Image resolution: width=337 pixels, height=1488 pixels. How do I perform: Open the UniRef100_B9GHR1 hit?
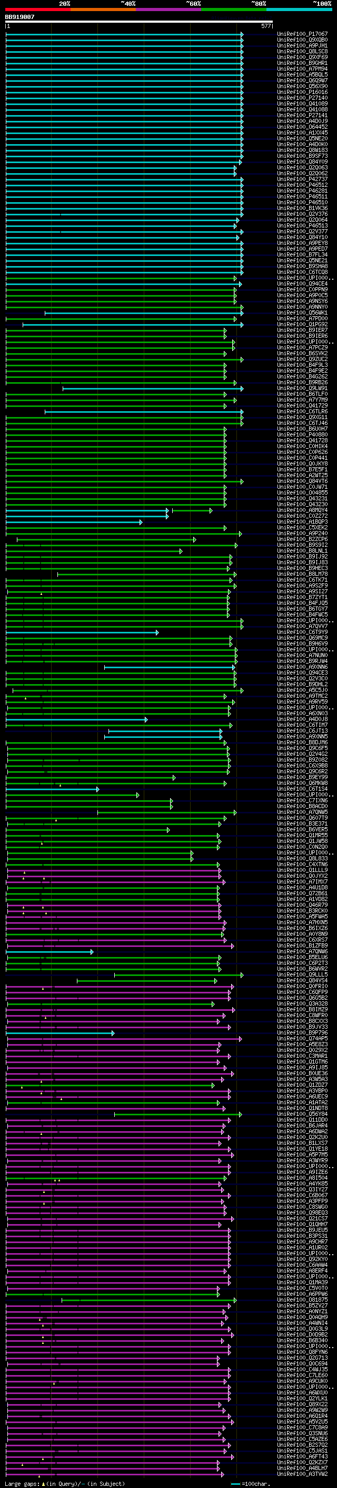[302, 63]
